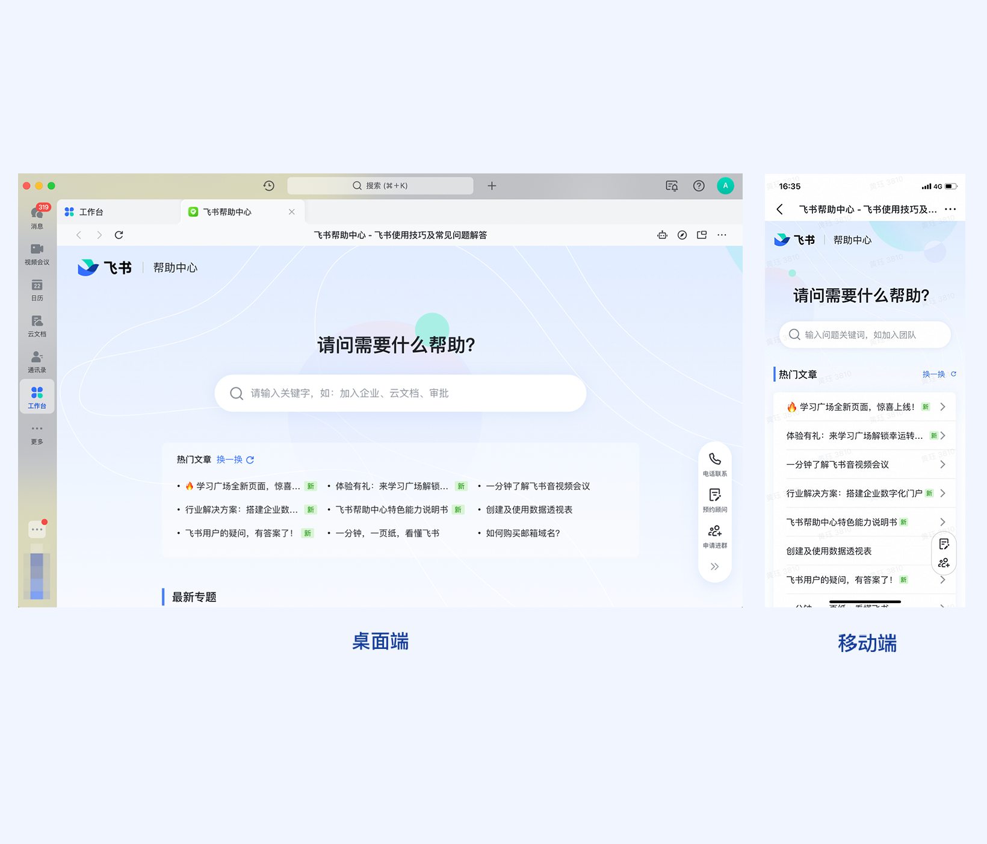The image size is (987, 844).
Task: Click the help center search input field
Action: (400, 393)
